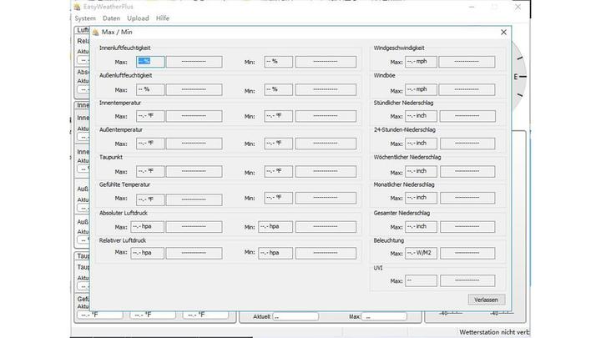Select the Innentemperatur Max temperature field
601x338 pixels.
click(149, 116)
